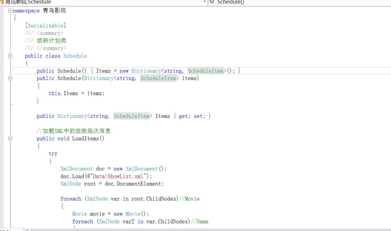Screen dimensions: 391x231
Task: Click root.ChildNodes in the foreach loop
Action: click(x=154, y=199)
